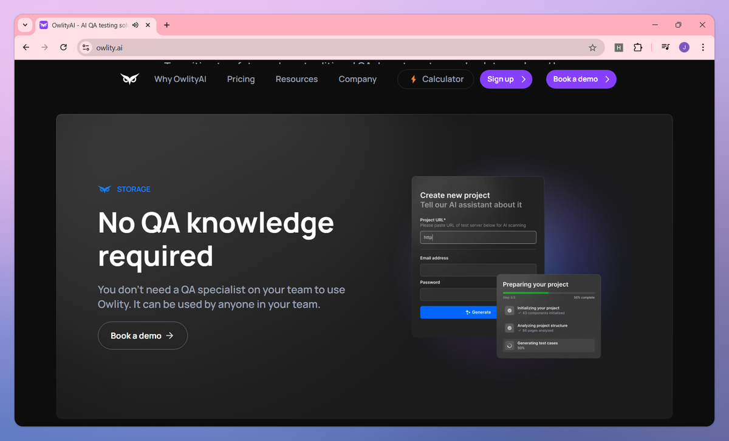Open the Company menu
This screenshot has width=729, height=441.
358,79
